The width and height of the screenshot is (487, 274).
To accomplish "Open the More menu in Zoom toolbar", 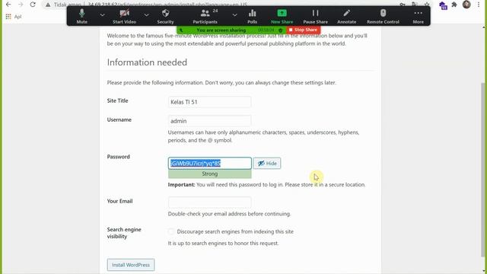I will click(x=418, y=16).
